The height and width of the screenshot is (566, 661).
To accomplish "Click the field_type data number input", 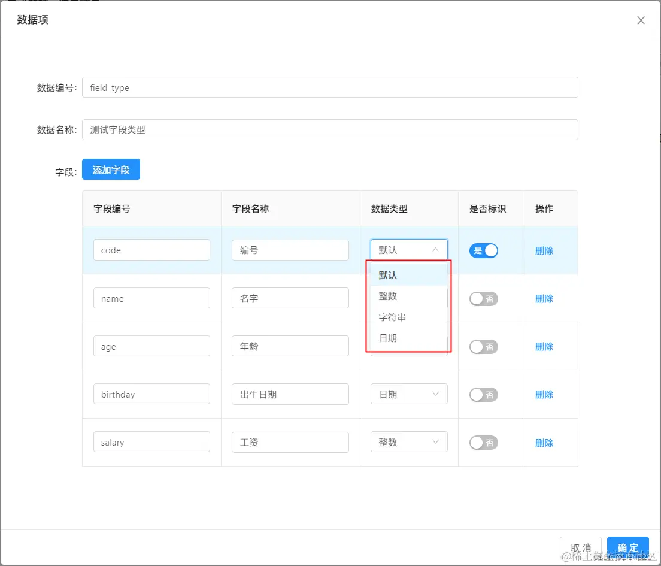I will pyautogui.click(x=329, y=87).
